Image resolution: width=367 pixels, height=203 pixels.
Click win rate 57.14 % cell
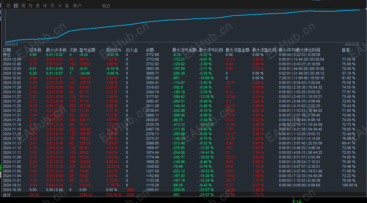tap(348, 73)
